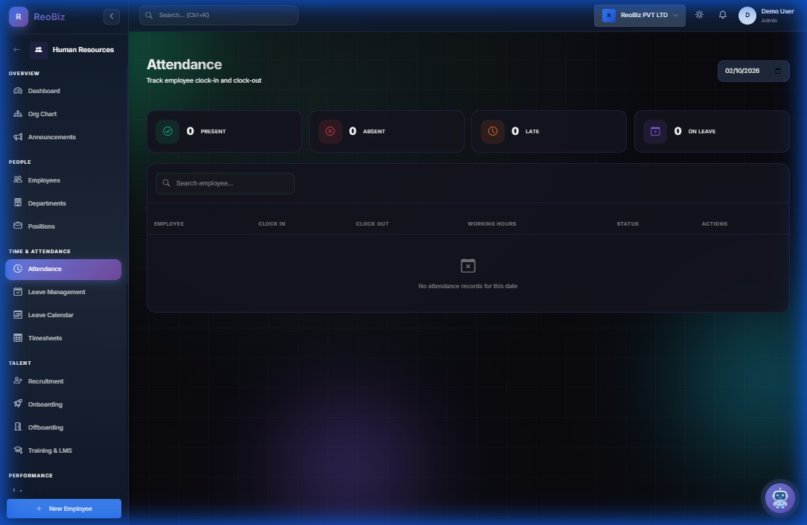The width and height of the screenshot is (807, 525).
Task: Click the ReoBiz logo icon
Action: [19, 16]
